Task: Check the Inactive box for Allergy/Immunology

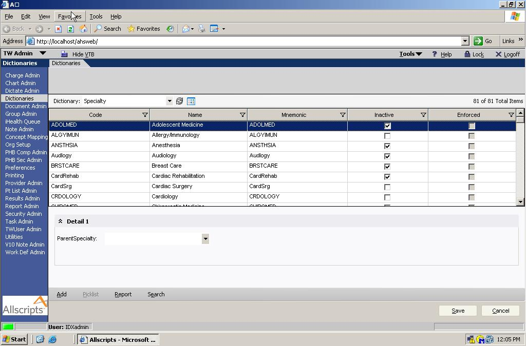Action: point(388,135)
